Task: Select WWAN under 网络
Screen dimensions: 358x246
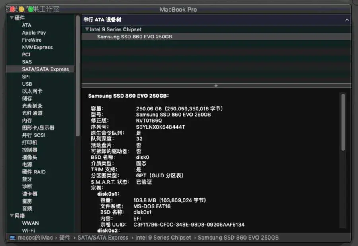Action: click(30, 223)
